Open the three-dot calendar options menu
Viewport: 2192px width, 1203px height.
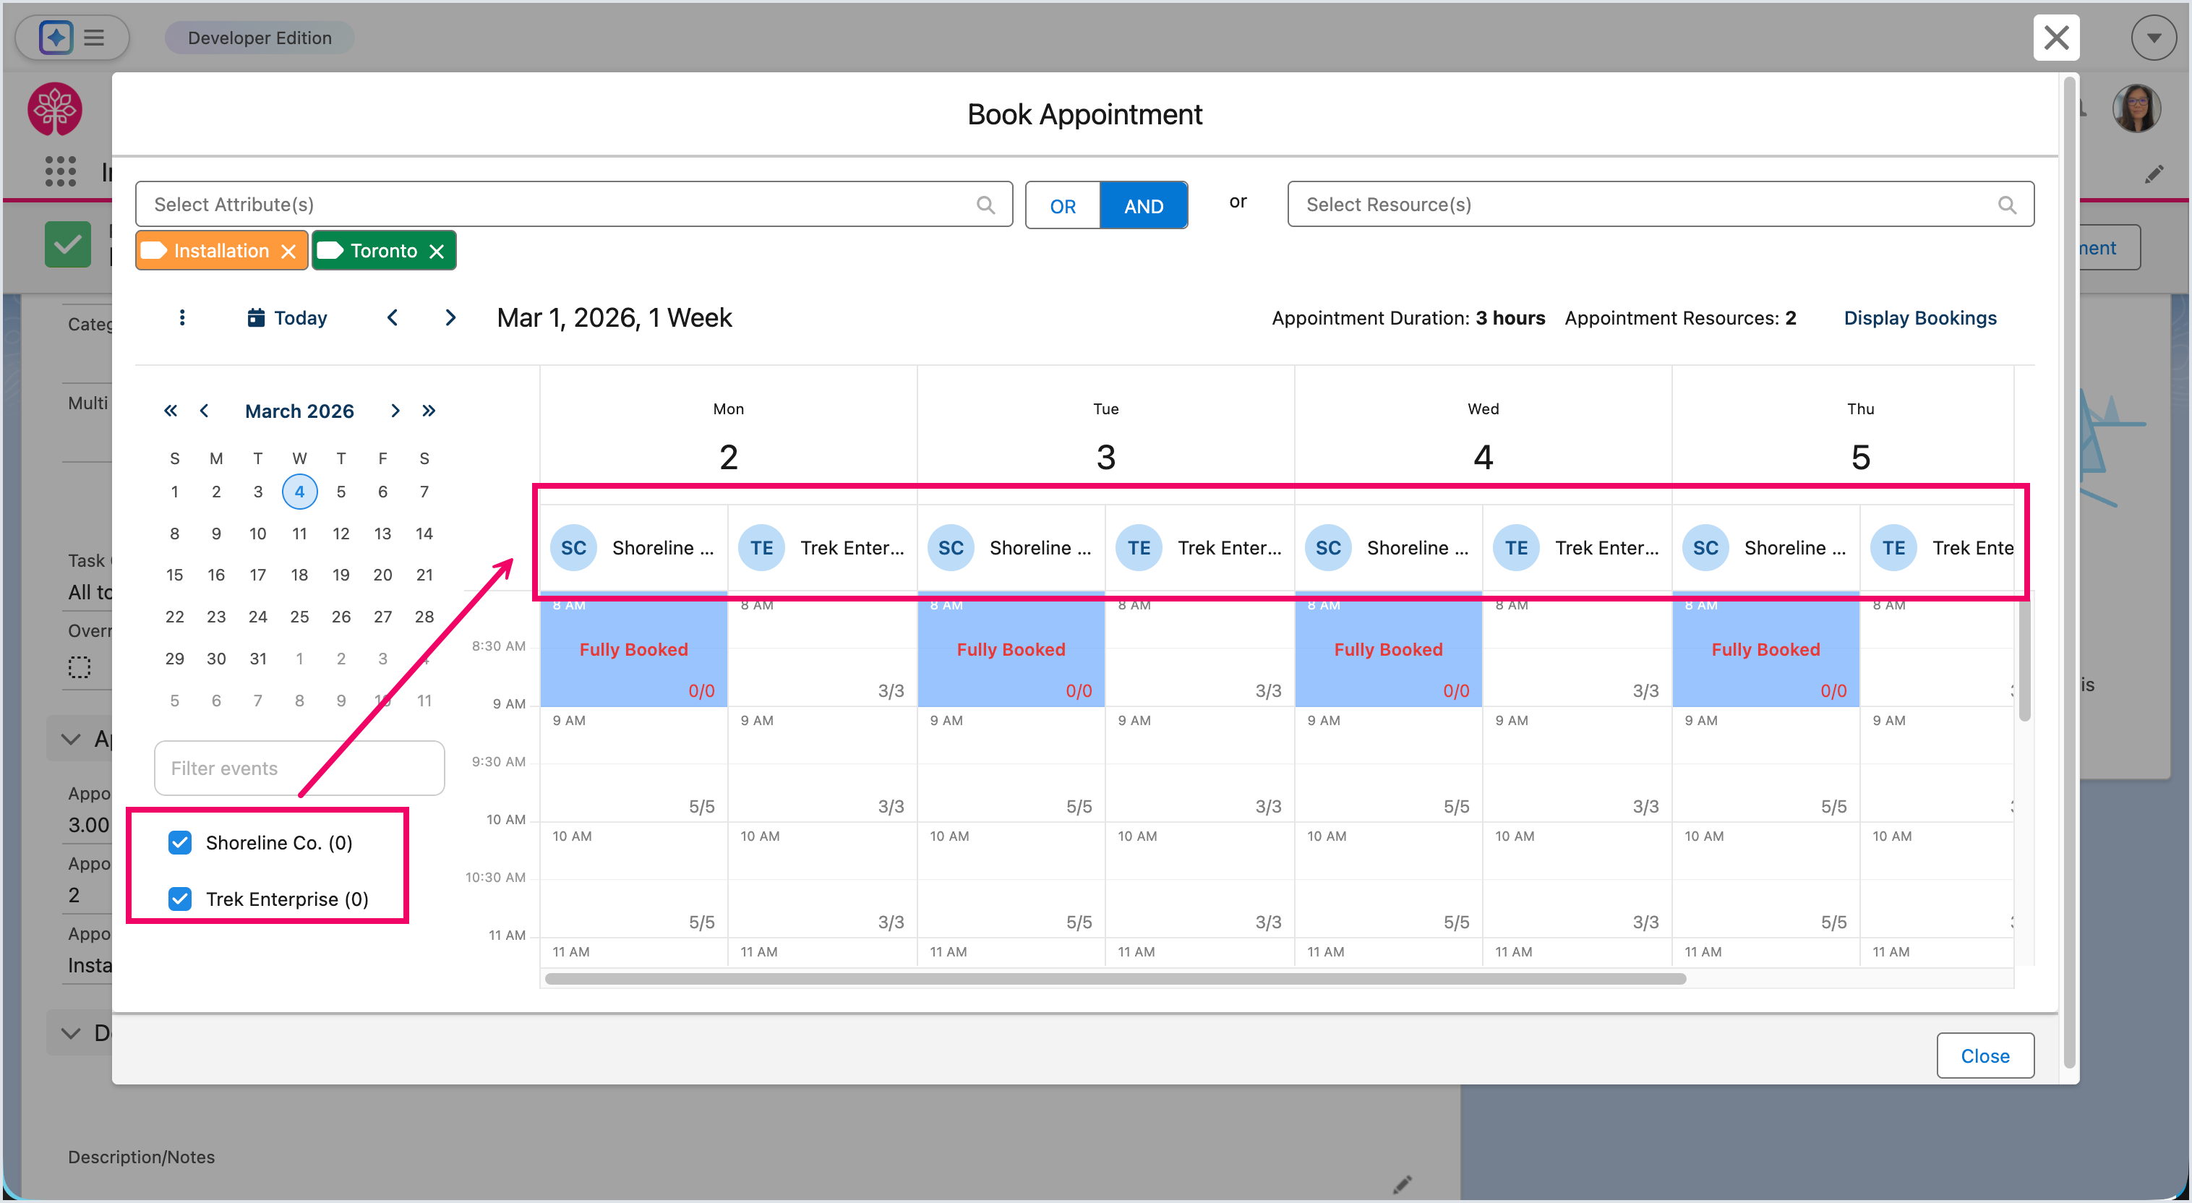click(182, 317)
